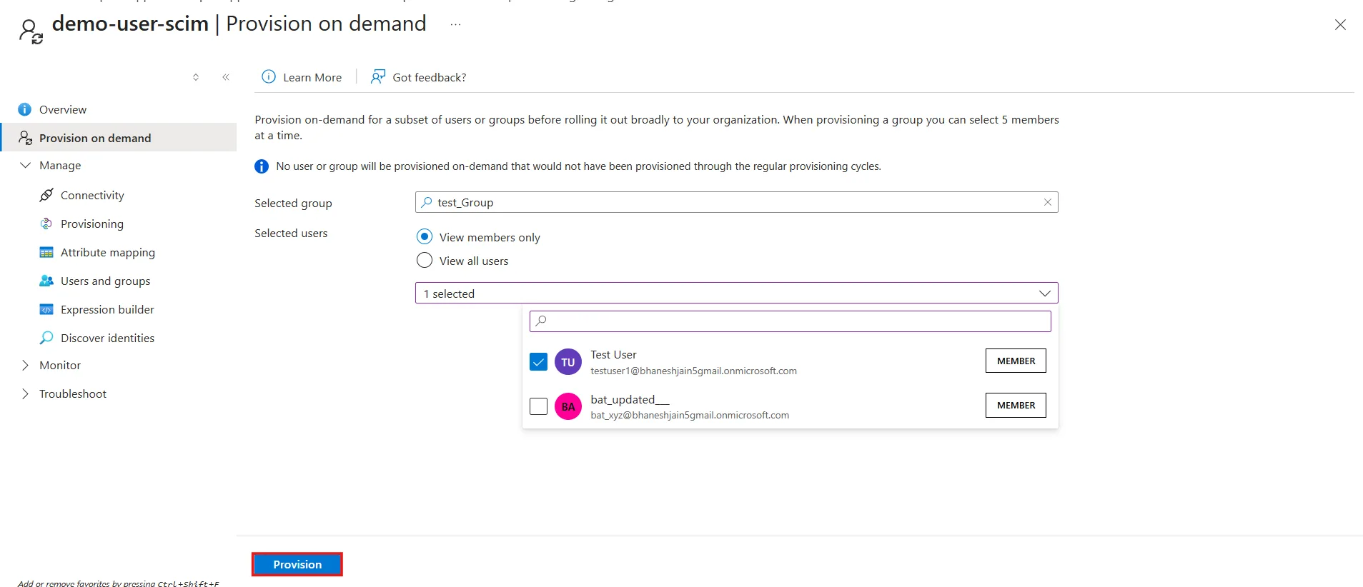1363x587 pixels.
Task: Click the testuser1 email address text
Action: (693, 371)
